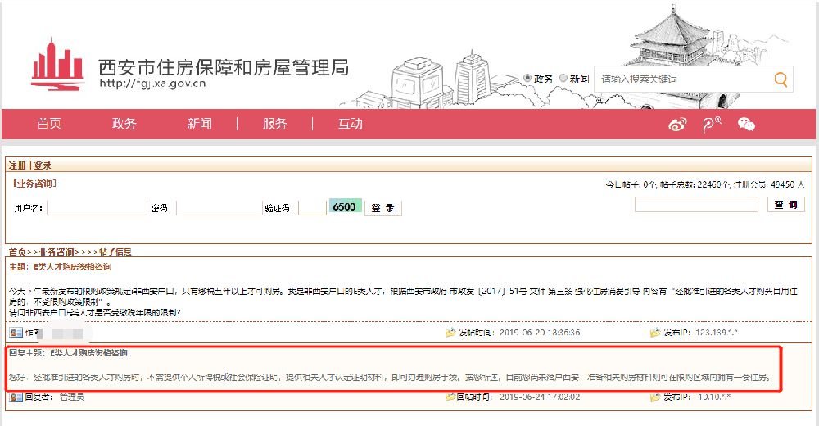819x426 pixels.
Task: Click the 登录 login button
Action: [382, 207]
